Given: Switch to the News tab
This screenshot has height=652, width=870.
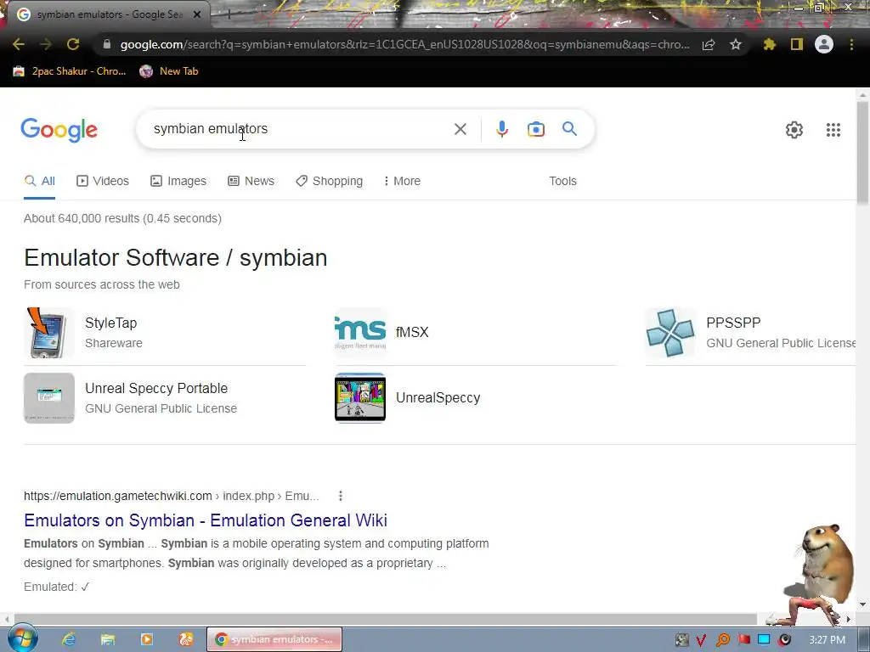Looking at the screenshot, I should point(251,181).
